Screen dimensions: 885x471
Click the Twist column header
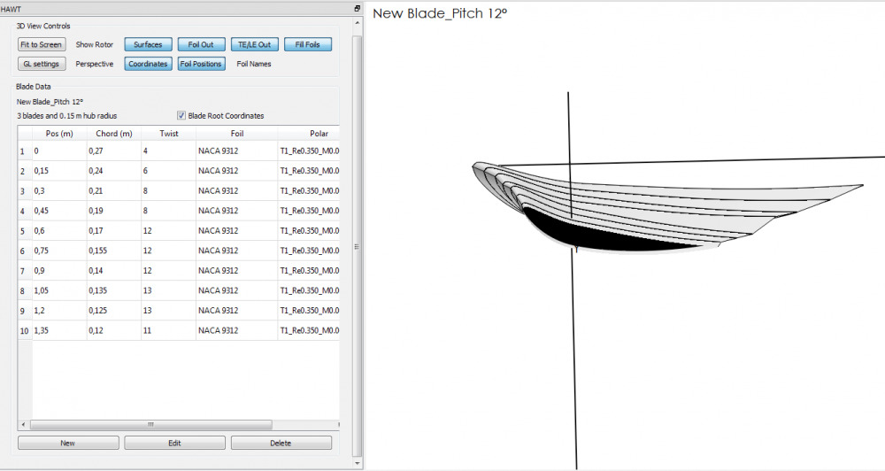tap(168, 134)
